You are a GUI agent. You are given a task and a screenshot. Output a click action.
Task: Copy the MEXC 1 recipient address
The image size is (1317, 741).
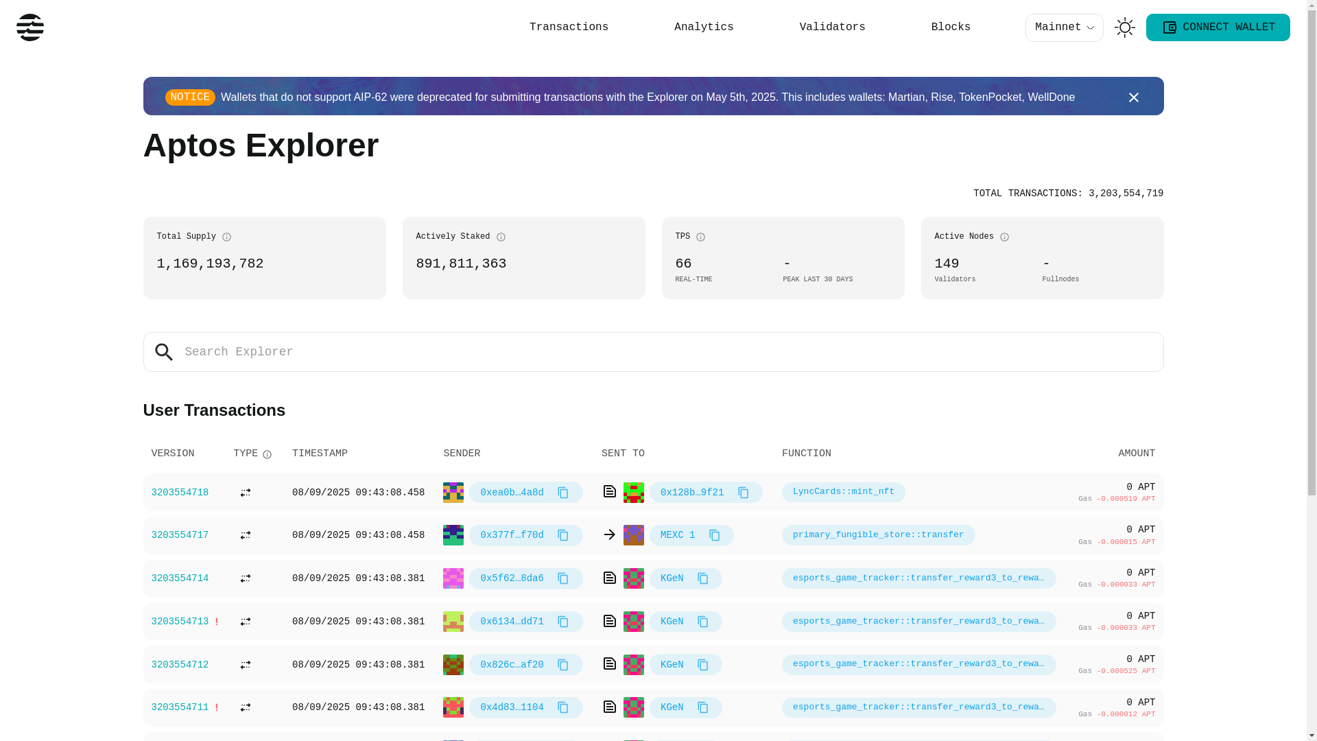click(715, 535)
